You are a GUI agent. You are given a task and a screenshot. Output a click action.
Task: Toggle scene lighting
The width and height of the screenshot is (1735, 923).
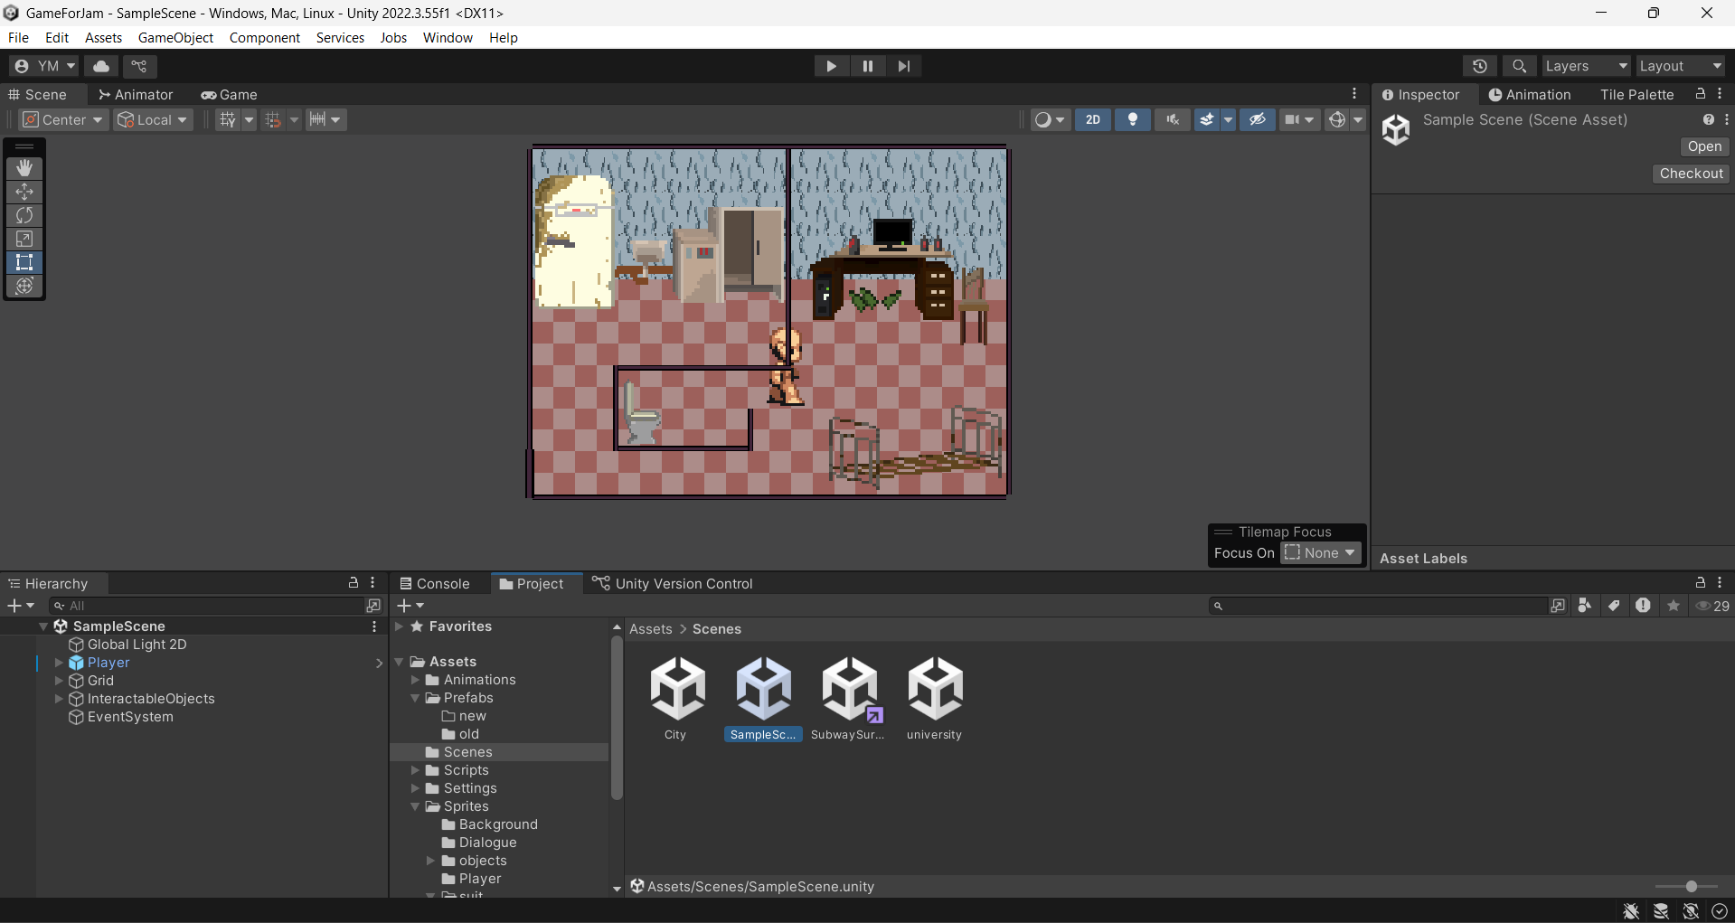coord(1132,119)
